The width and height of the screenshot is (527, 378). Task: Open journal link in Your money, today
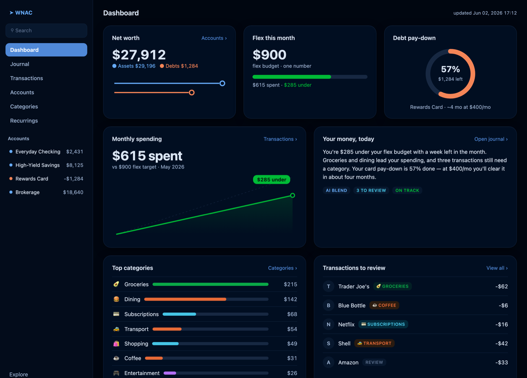(491, 139)
